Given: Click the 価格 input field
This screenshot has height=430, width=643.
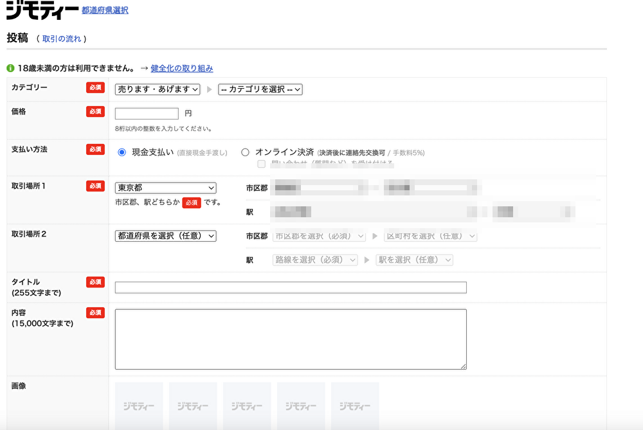Looking at the screenshot, I should tap(147, 113).
